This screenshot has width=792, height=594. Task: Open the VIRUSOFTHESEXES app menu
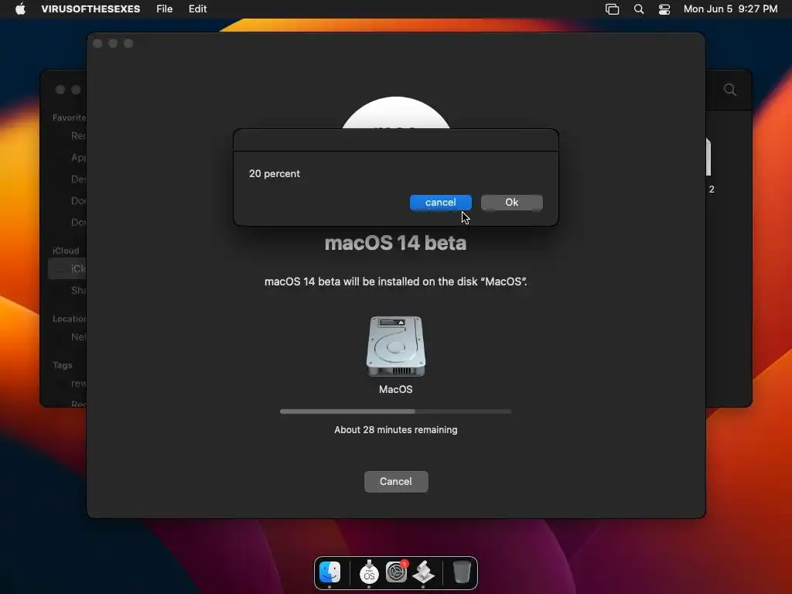tap(90, 9)
